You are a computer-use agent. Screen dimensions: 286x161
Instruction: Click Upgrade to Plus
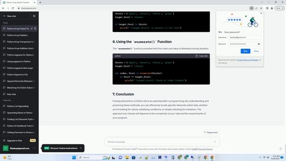[19, 140]
